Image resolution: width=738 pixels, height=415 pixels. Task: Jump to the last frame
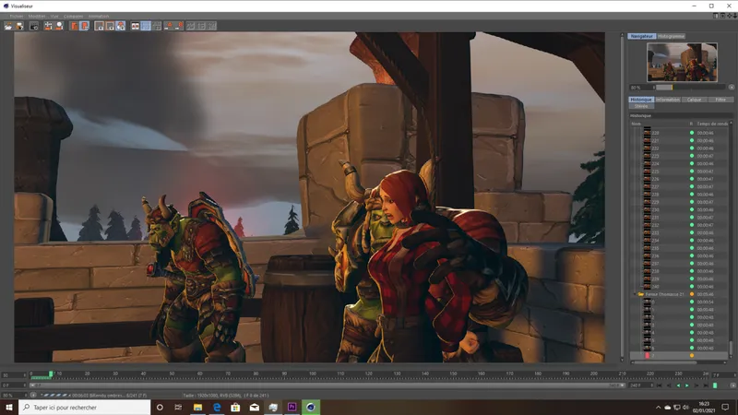pyautogui.click(x=706, y=385)
